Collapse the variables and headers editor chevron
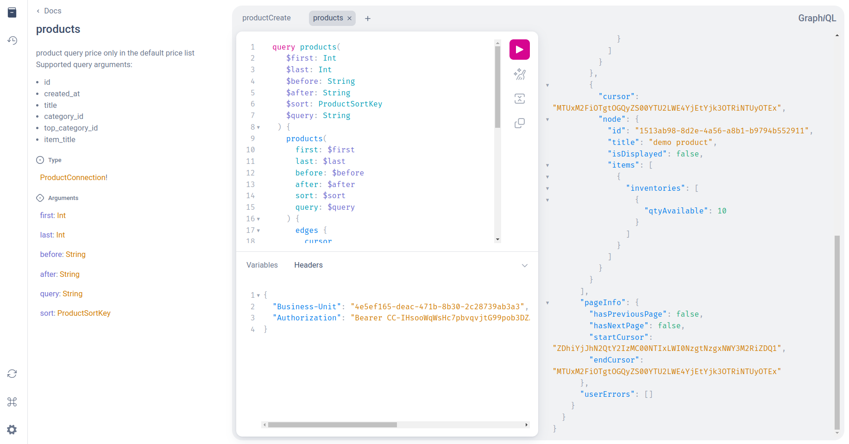Screen dimensions: 849x444 pos(524,265)
